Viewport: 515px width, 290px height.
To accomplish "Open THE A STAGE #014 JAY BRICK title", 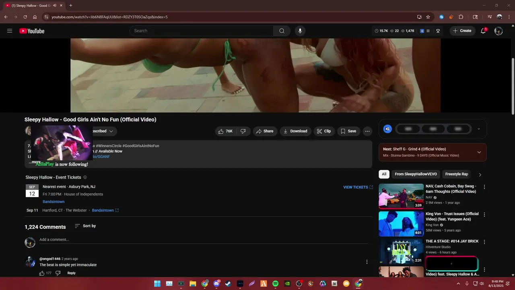I will pos(452,241).
